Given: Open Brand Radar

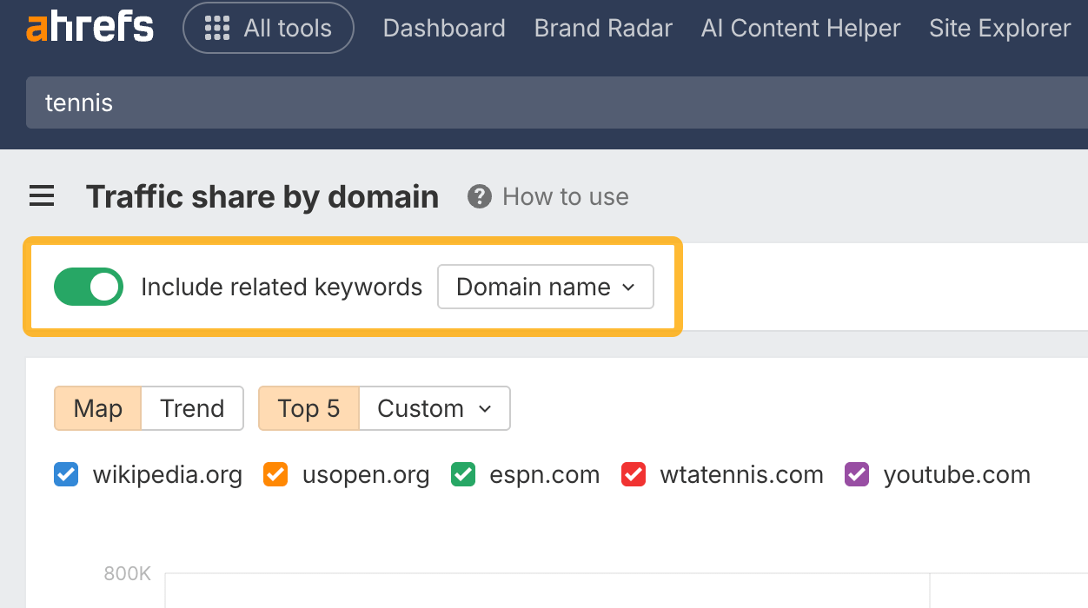Looking at the screenshot, I should 603,28.
